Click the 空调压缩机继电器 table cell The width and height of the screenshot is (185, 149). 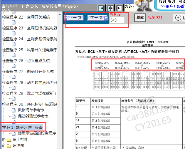(105, 147)
